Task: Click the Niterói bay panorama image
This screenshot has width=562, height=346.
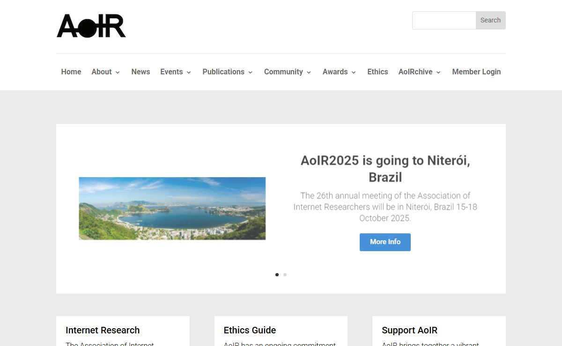Action: coord(172,209)
